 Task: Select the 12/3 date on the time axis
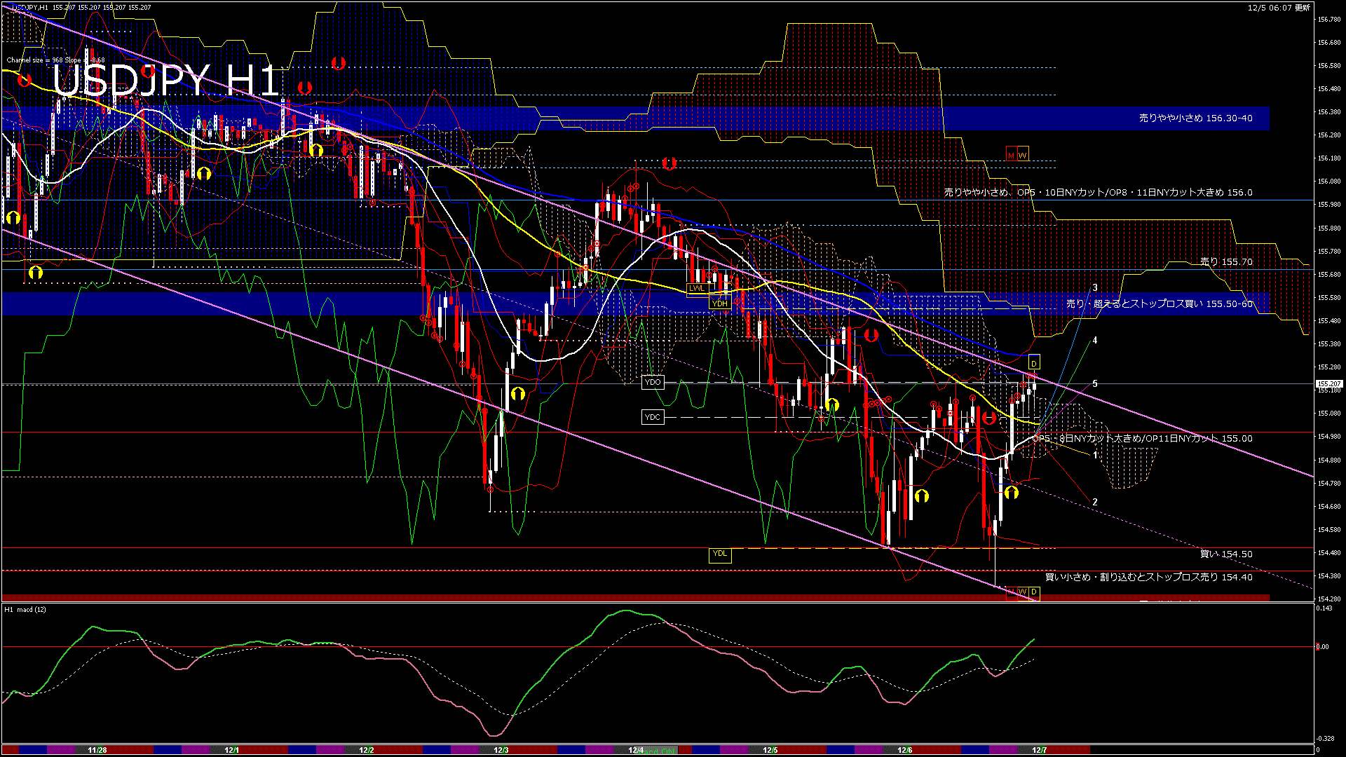(501, 750)
